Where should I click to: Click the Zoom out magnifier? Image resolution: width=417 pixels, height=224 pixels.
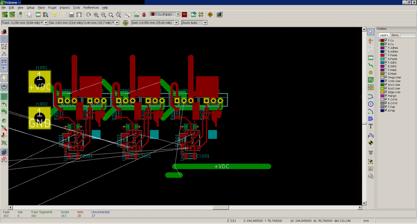click(x=104, y=15)
